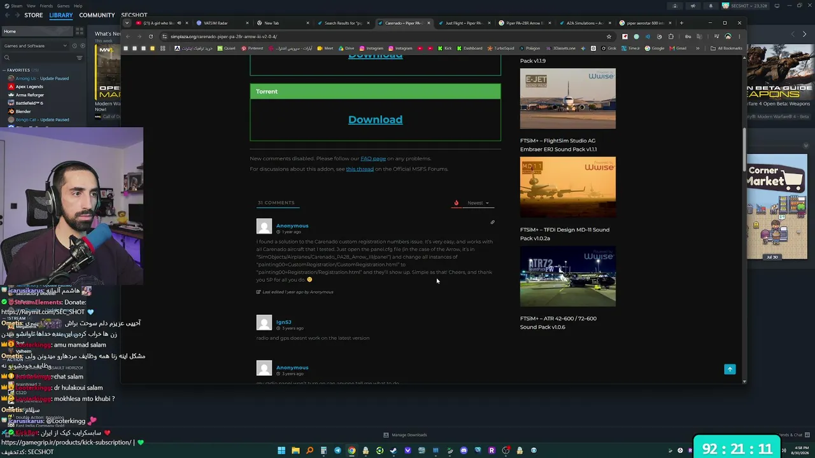Open the Google bookmark
815x458 pixels.
pos(655,48)
